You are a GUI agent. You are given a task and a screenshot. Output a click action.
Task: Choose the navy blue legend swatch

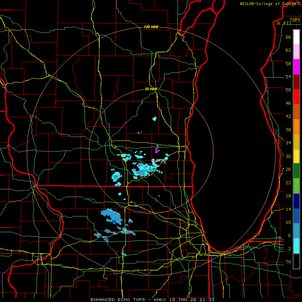tap(296, 201)
